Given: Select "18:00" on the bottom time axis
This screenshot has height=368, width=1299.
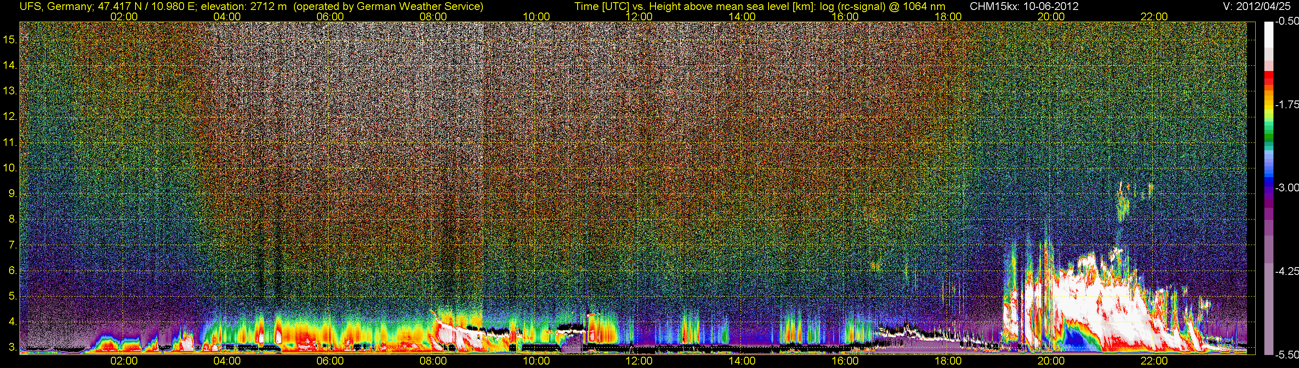Looking at the screenshot, I should pos(948,361).
